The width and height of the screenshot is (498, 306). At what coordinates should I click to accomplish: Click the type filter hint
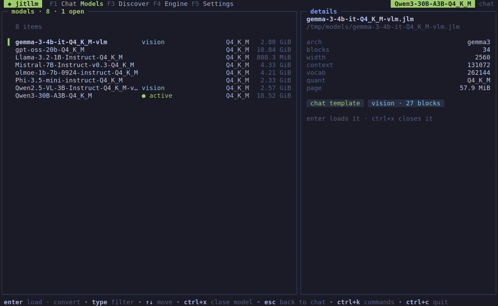tap(113, 302)
